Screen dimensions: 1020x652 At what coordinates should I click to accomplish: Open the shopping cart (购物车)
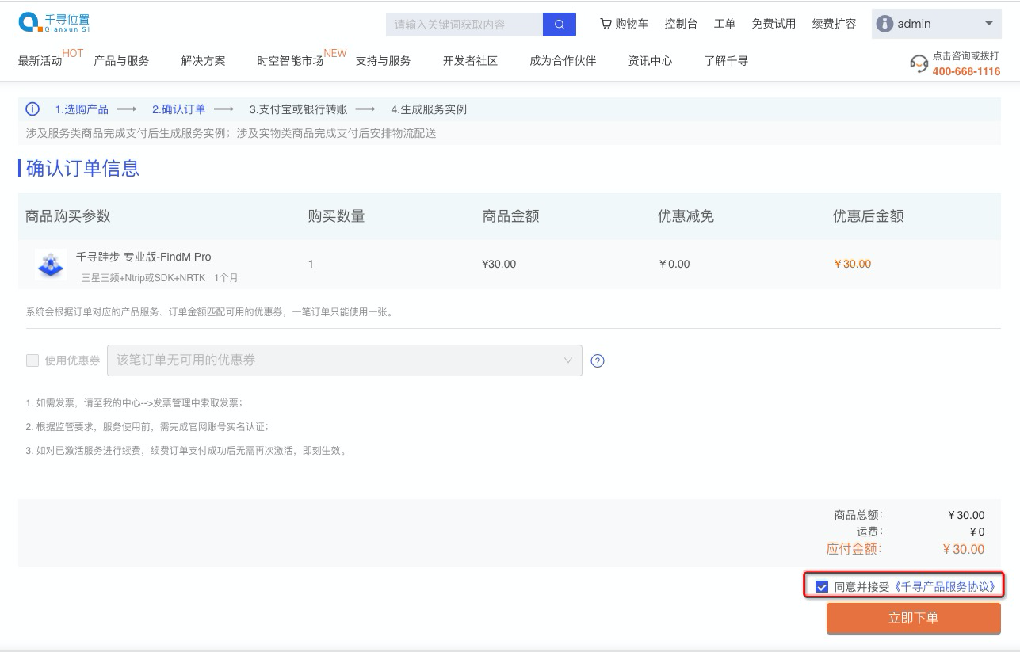point(624,24)
